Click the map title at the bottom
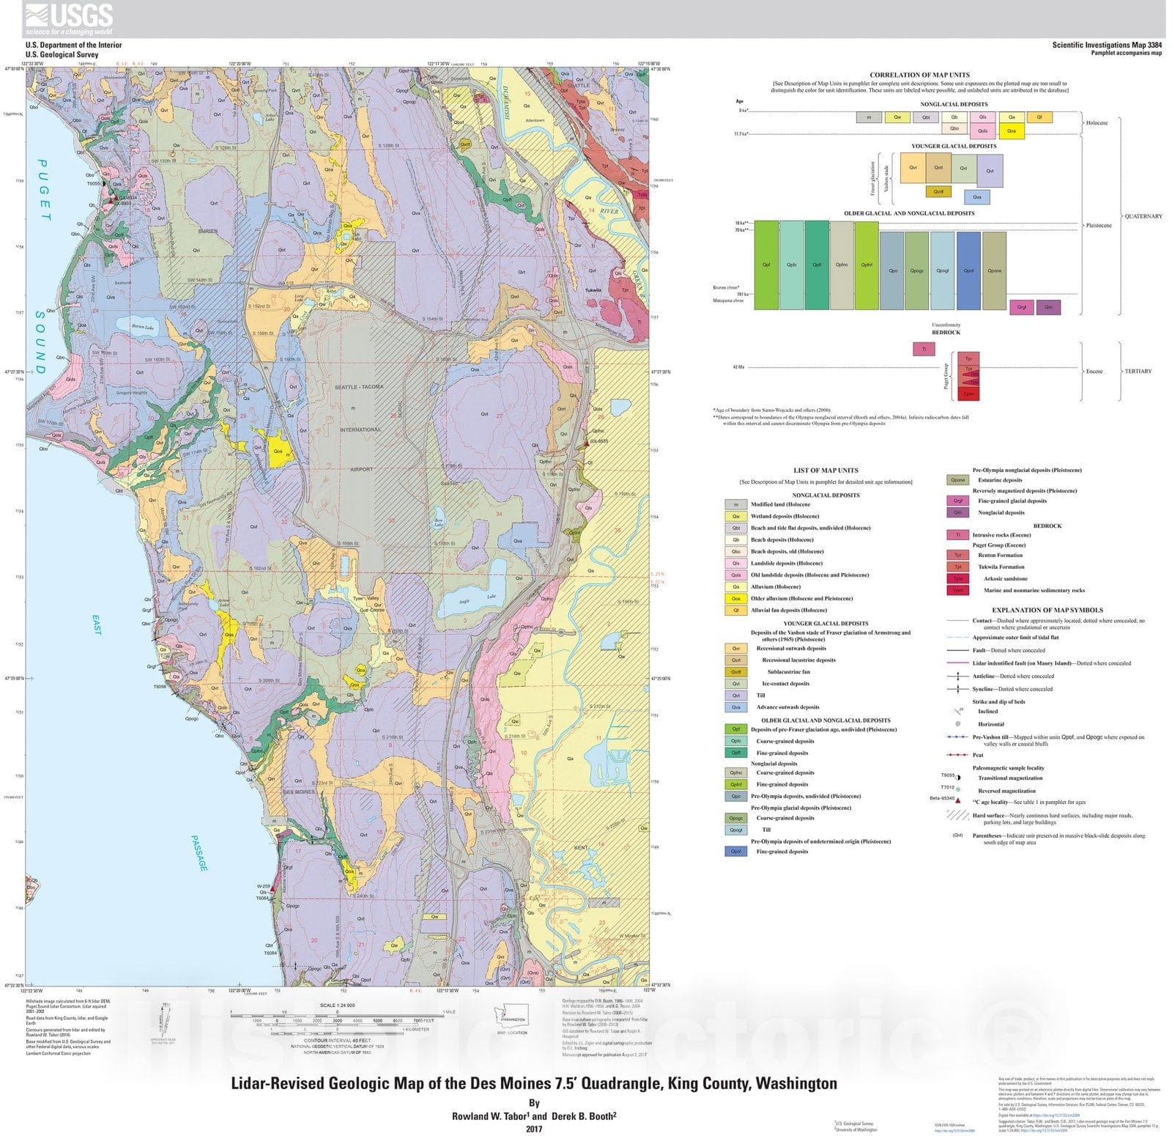Image resolution: width=1172 pixels, height=1136 pixels. tap(533, 1083)
